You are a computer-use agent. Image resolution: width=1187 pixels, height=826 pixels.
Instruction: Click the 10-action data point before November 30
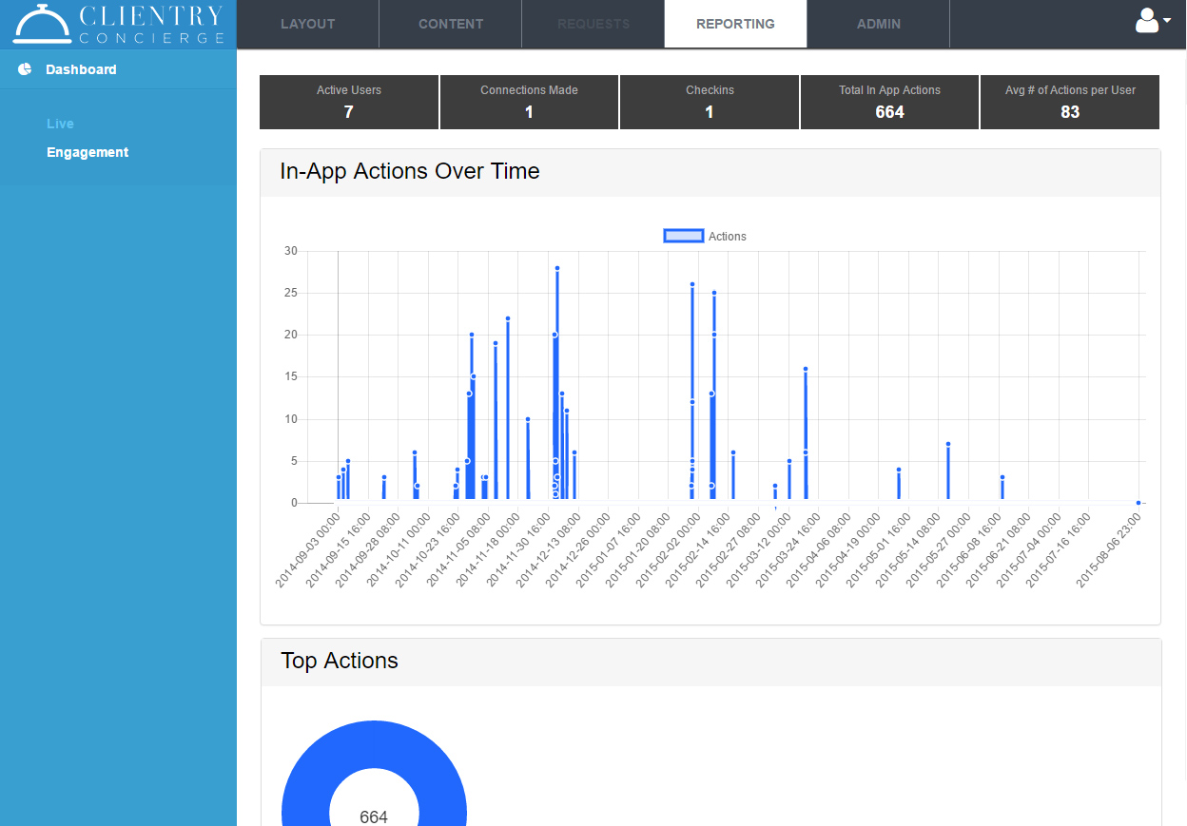[x=528, y=419]
